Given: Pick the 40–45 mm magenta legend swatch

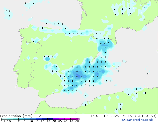Looking at the screenshot, I should coord(68,119).
